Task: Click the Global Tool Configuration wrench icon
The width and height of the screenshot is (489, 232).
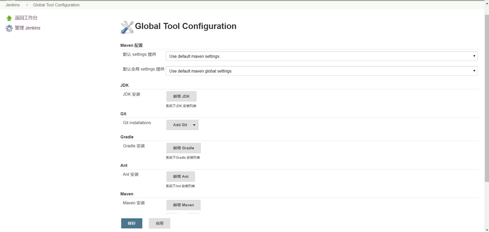Action: point(127,27)
